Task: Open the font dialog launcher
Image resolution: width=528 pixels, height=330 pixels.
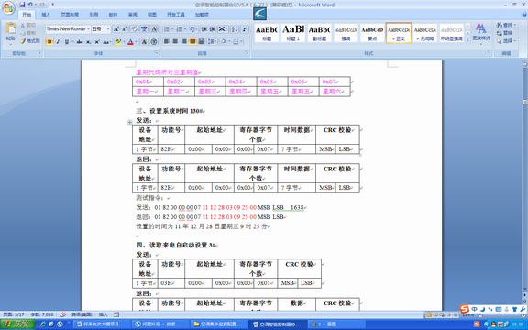Action: [x=156, y=53]
